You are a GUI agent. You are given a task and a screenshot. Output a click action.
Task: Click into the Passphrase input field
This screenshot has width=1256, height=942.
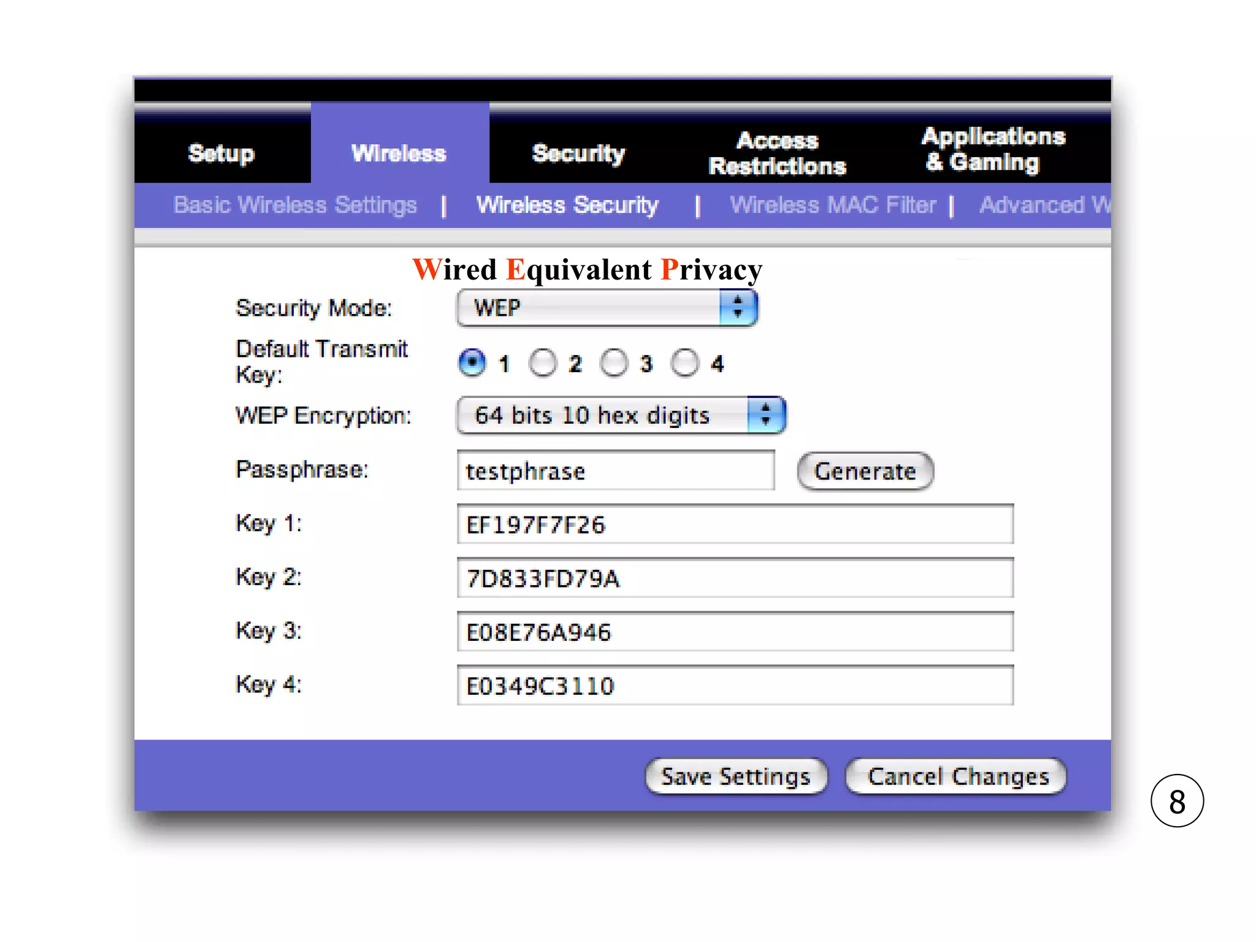[x=616, y=471]
